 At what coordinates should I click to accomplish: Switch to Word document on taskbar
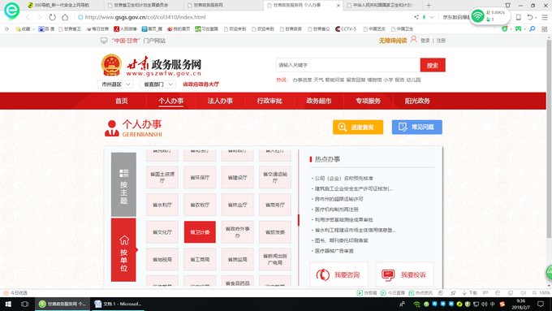[118, 304]
